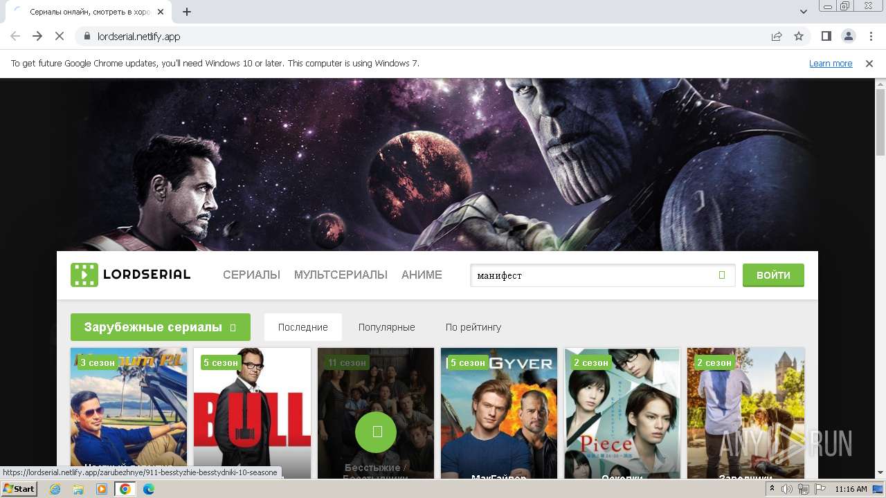Click the address bar URL
The width and height of the screenshot is (886, 498).
point(139,36)
